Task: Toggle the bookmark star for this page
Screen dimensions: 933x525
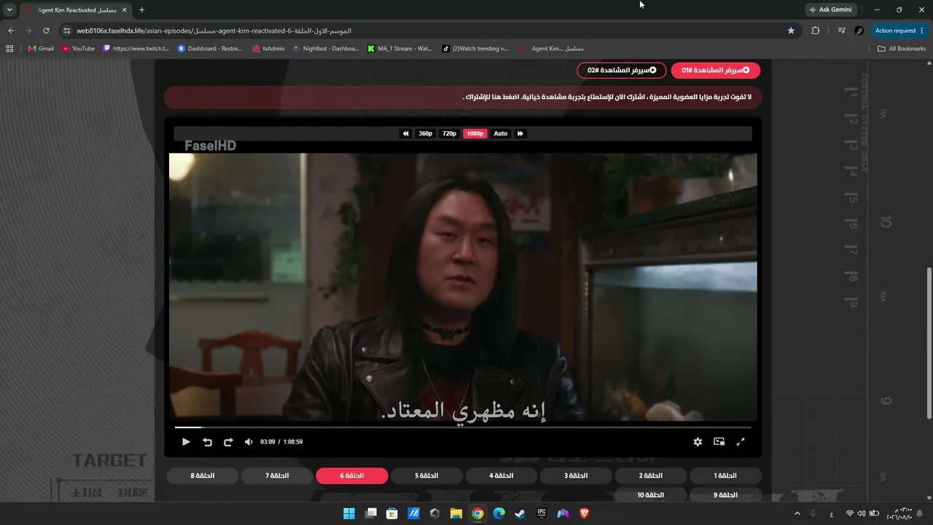Action: point(791,31)
